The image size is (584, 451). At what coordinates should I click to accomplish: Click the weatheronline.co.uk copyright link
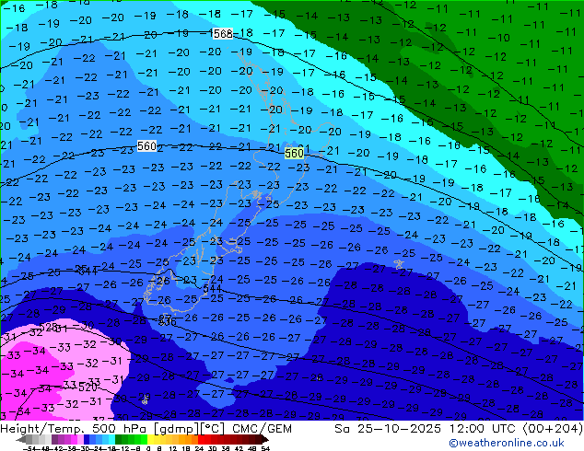tap(507, 443)
